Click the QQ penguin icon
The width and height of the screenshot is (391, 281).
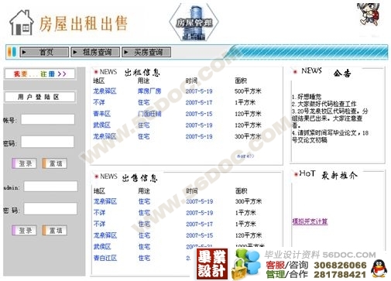tap(379, 269)
